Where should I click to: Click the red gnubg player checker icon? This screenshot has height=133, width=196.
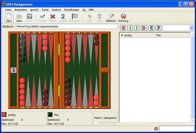tap(4, 115)
